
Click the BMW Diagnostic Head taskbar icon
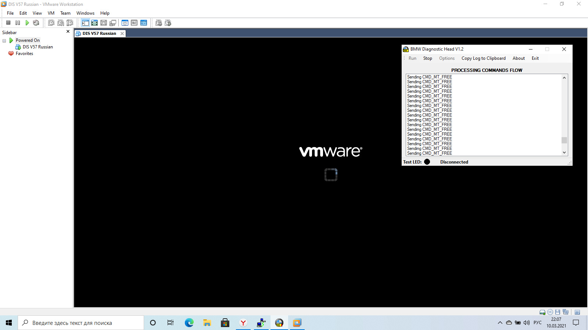(279, 323)
